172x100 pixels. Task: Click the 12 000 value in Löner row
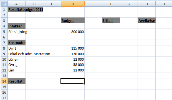click(x=73, y=59)
